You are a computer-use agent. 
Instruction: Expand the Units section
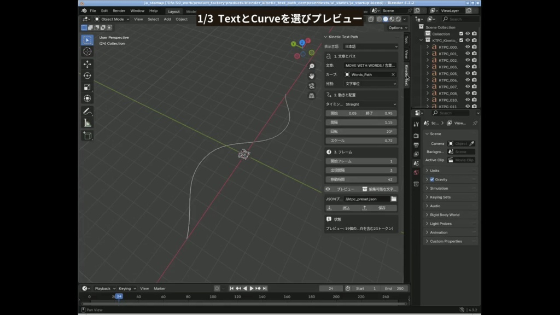click(x=435, y=171)
